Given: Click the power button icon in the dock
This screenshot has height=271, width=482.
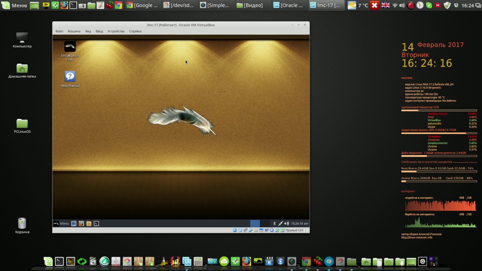Looking at the screenshot, I should pyautogui.click(x=423, y=261).
